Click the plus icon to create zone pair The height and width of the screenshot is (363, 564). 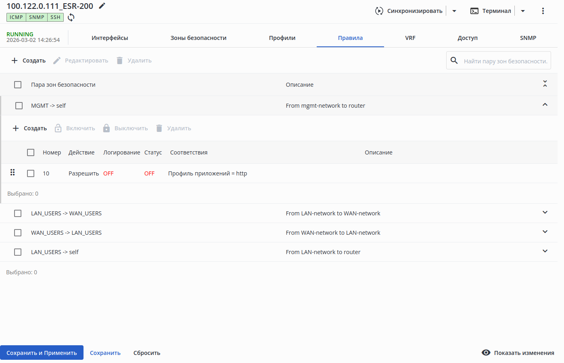15,60
